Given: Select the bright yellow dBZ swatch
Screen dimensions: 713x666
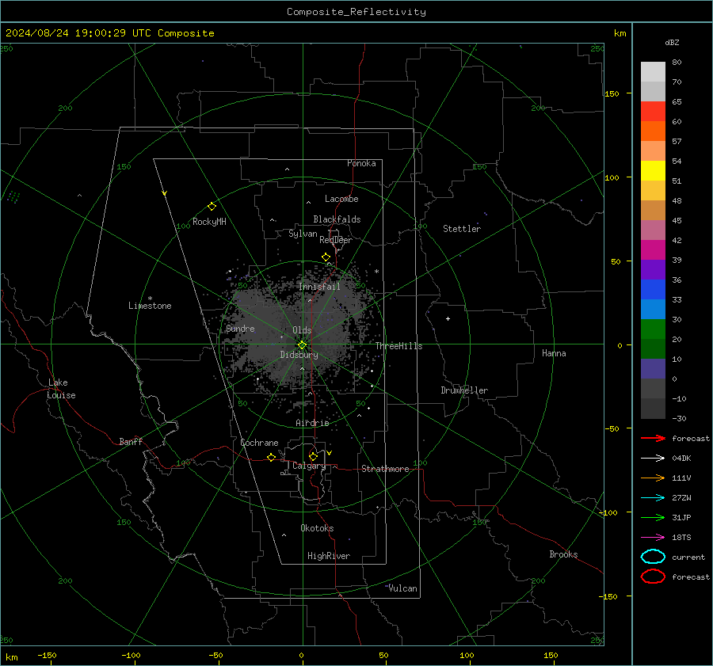Looking at the screenshot, I should 653,171.
